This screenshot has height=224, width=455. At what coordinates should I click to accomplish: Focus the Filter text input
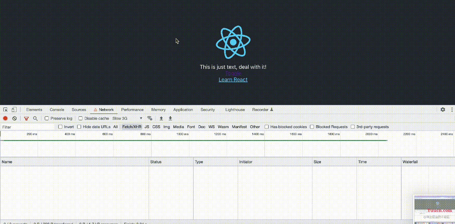click(28, 127)
